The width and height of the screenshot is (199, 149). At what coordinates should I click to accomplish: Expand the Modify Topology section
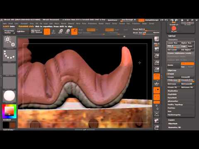tap(175, 105)
